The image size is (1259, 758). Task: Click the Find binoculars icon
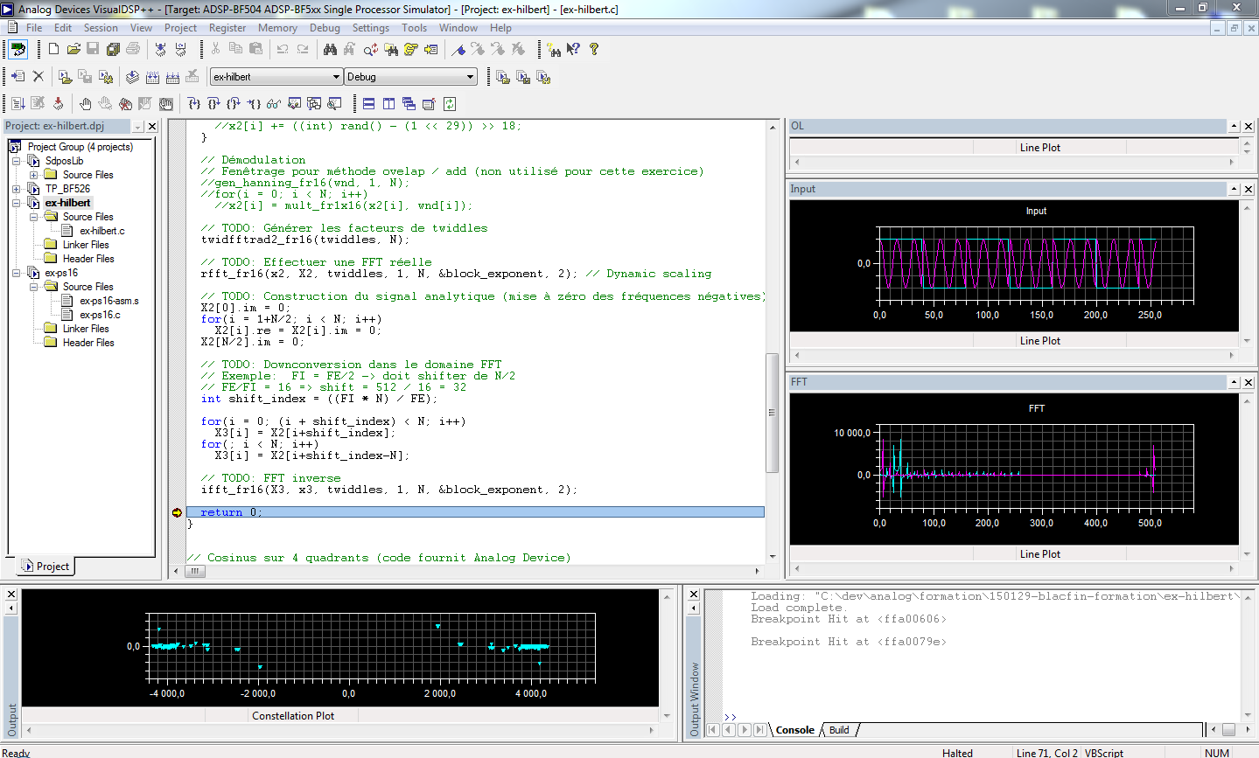[330, 49]
